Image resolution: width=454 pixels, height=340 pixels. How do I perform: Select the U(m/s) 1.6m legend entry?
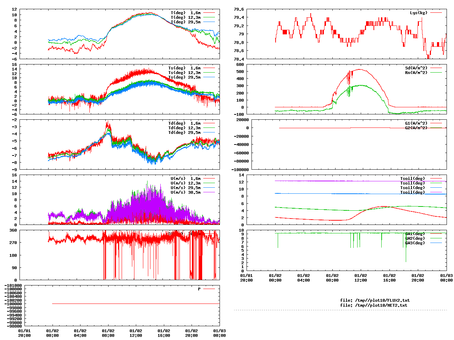[185, 178]
